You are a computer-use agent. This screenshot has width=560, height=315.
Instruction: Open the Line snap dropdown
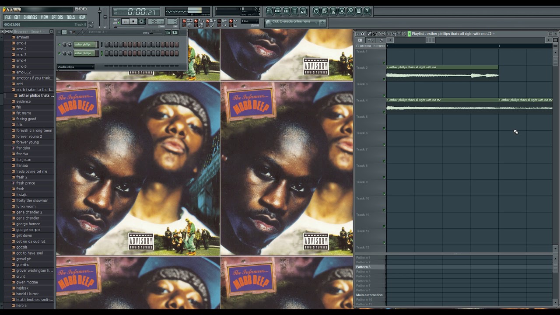pos(250,21)
